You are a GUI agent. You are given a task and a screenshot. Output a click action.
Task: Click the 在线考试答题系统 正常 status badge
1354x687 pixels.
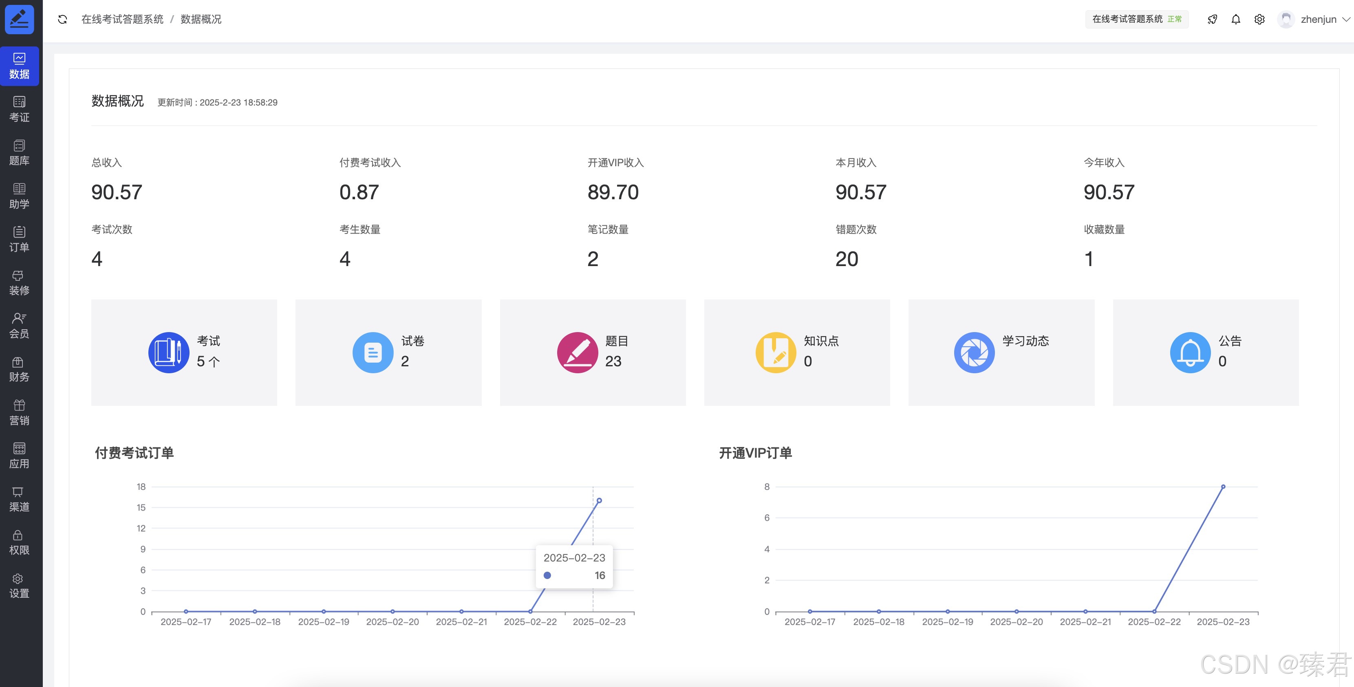(1136, 20)
